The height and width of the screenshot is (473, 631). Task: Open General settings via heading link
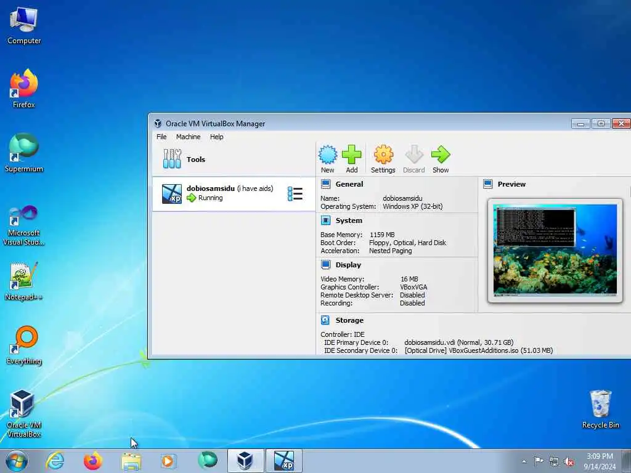tap(349, 184)
